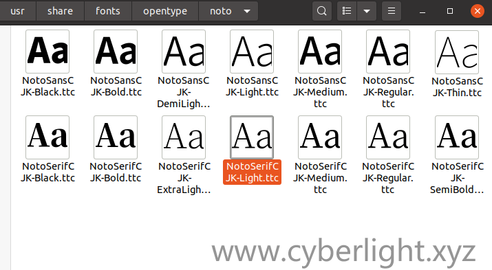Open view options dropdown arrow

click(367, 11)
